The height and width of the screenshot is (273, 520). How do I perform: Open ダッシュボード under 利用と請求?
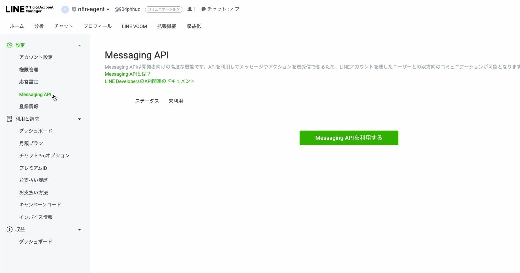coord(35,131)
